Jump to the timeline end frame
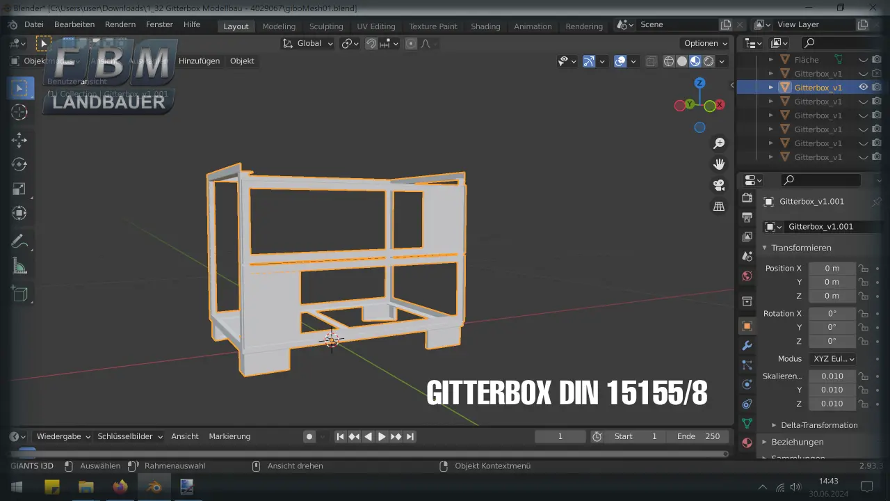 pos(410,436)
